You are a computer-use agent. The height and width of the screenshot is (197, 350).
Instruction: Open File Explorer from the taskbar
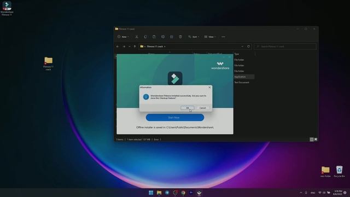(159, 193)
